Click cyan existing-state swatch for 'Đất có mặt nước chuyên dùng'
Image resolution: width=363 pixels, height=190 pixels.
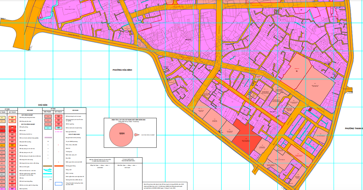tap(48, 128)
